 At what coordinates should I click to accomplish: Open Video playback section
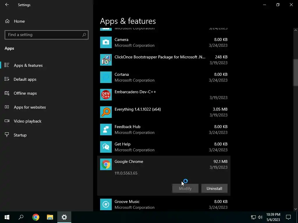27,121
